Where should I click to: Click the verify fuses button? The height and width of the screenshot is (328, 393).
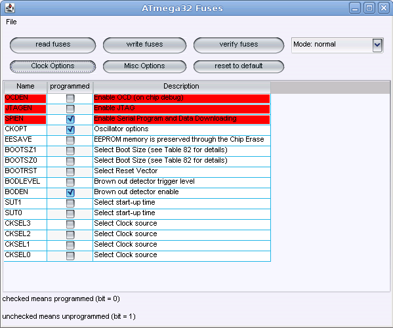[x=239, y=45]
